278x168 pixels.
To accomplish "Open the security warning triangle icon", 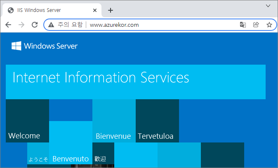I will tap(51, 25).
